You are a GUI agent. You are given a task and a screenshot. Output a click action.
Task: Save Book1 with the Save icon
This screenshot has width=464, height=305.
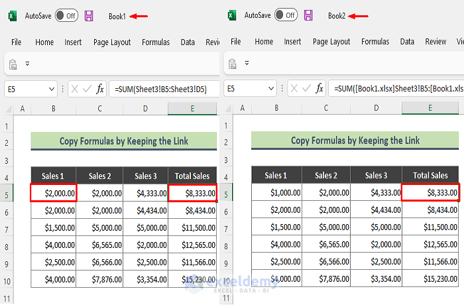point(89,15)
